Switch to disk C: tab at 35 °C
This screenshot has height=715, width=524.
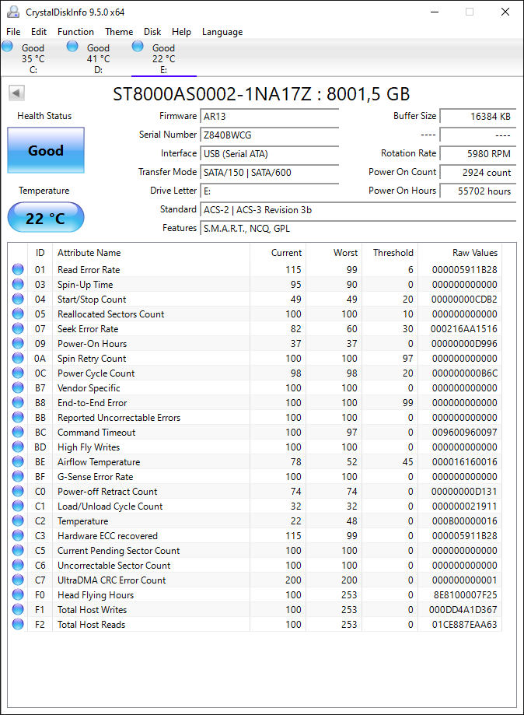tap(33, 58)
